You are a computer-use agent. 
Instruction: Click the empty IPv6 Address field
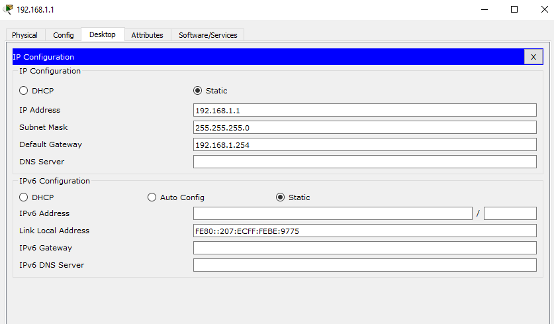(x=332, y=213)
